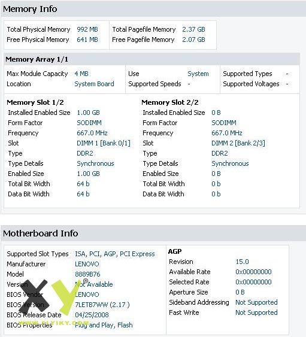
Task: Click the Memory Slot 2/2 heading
Action: tap(170, 102)
